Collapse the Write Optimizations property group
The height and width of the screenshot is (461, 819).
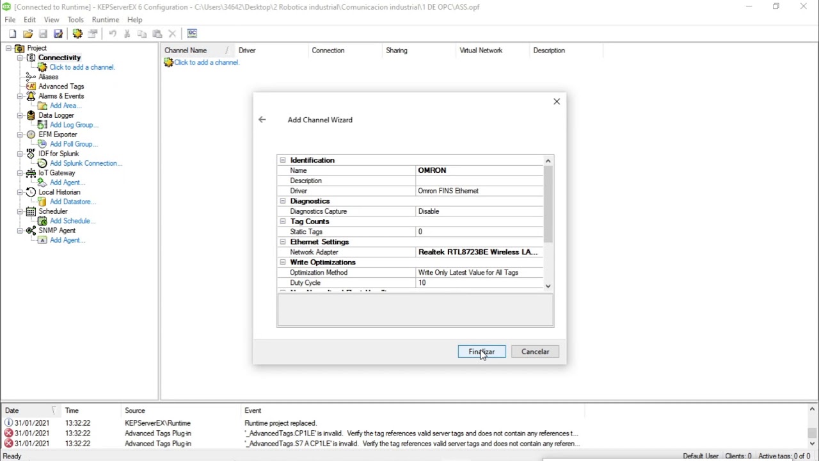[x=283, y=263]
